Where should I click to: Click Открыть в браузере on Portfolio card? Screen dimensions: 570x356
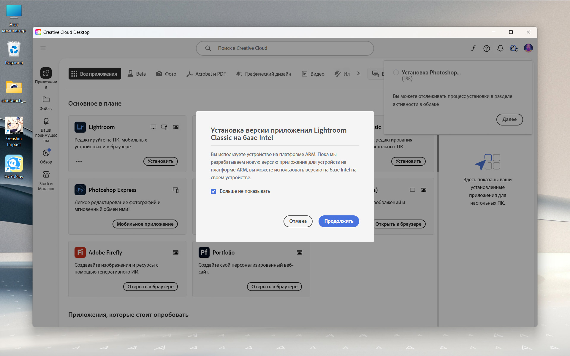(x=274, y=287)
